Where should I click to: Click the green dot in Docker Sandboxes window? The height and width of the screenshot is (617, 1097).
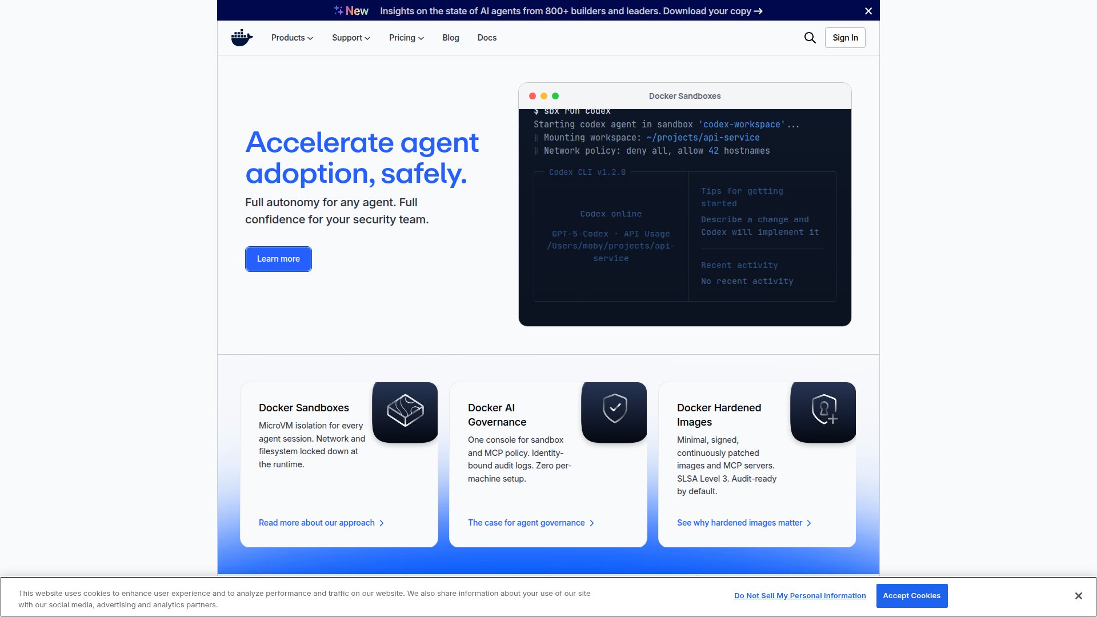(x=555, y=96)
